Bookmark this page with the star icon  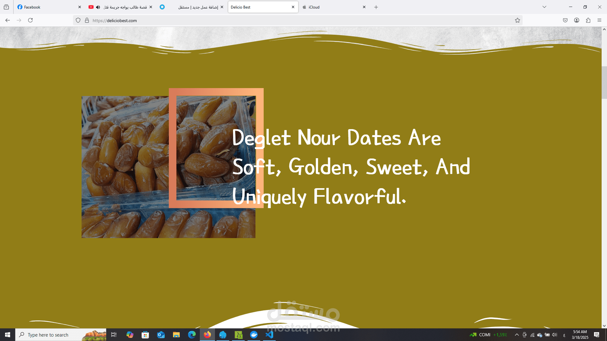(517, 20)
